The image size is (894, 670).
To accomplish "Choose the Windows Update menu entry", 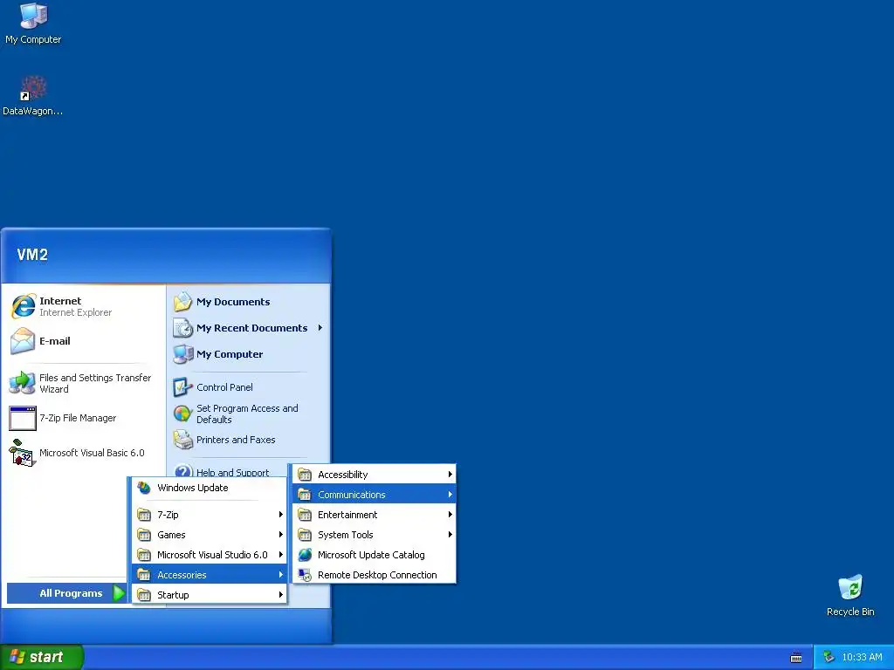I will 210,488.
